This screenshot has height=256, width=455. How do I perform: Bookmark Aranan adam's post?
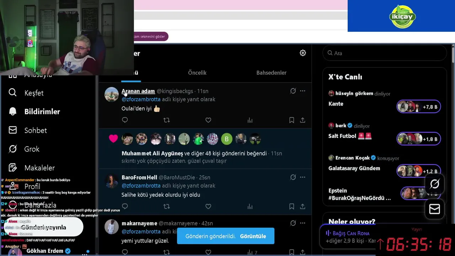tap(291, 120)
